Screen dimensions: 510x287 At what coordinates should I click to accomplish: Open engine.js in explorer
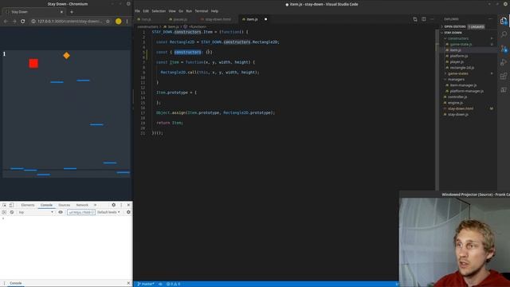(x=455, y=103)
